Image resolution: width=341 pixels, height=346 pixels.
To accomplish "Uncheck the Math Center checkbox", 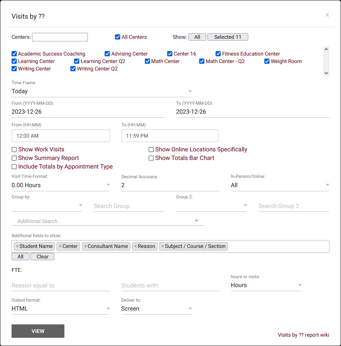I will 147,61.
